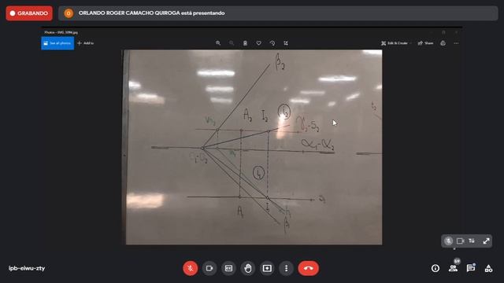504x283 pixels.
Task: Click See all photos in Photos app
Action: click(x=57, y=43)
